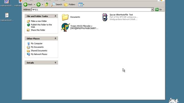
Task: Click the green Back arrow icon
Action: click(x=26, y=5)
